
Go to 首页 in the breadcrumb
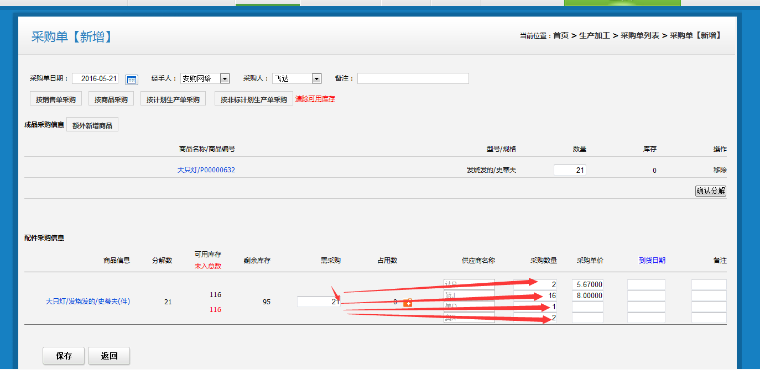tap(561, 35)
